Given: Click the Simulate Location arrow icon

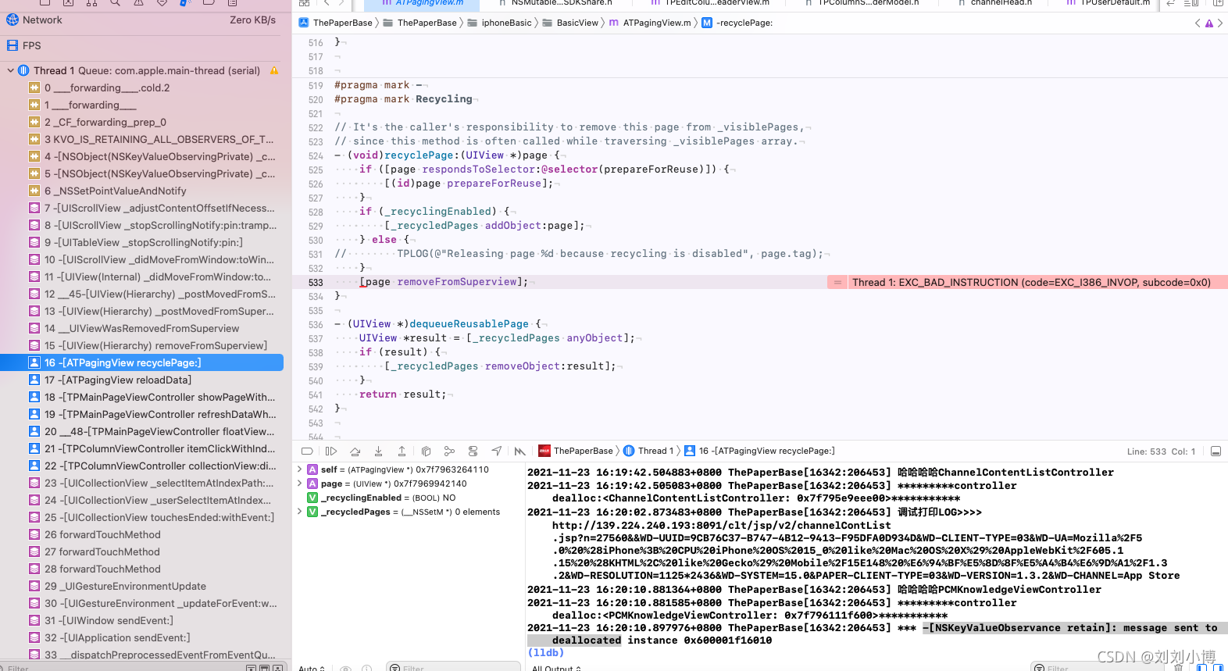Looking at the screenshot, I should [x=497, y=451].
